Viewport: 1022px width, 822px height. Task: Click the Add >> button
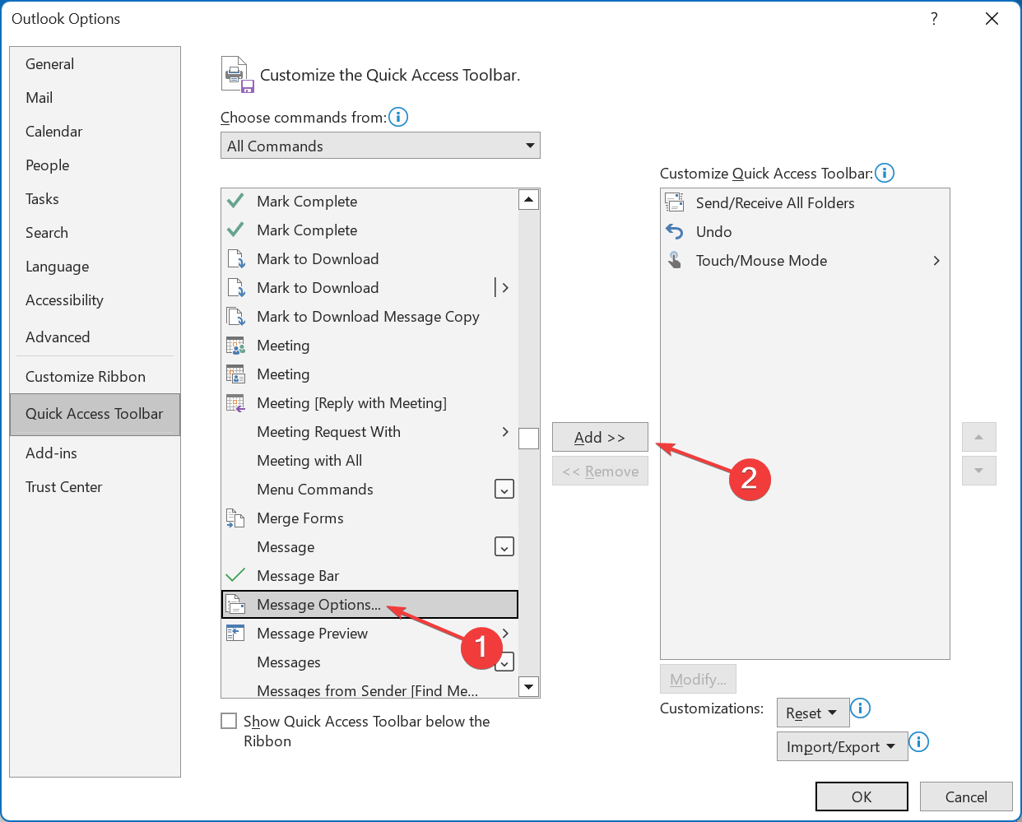[x=600, y=437]
